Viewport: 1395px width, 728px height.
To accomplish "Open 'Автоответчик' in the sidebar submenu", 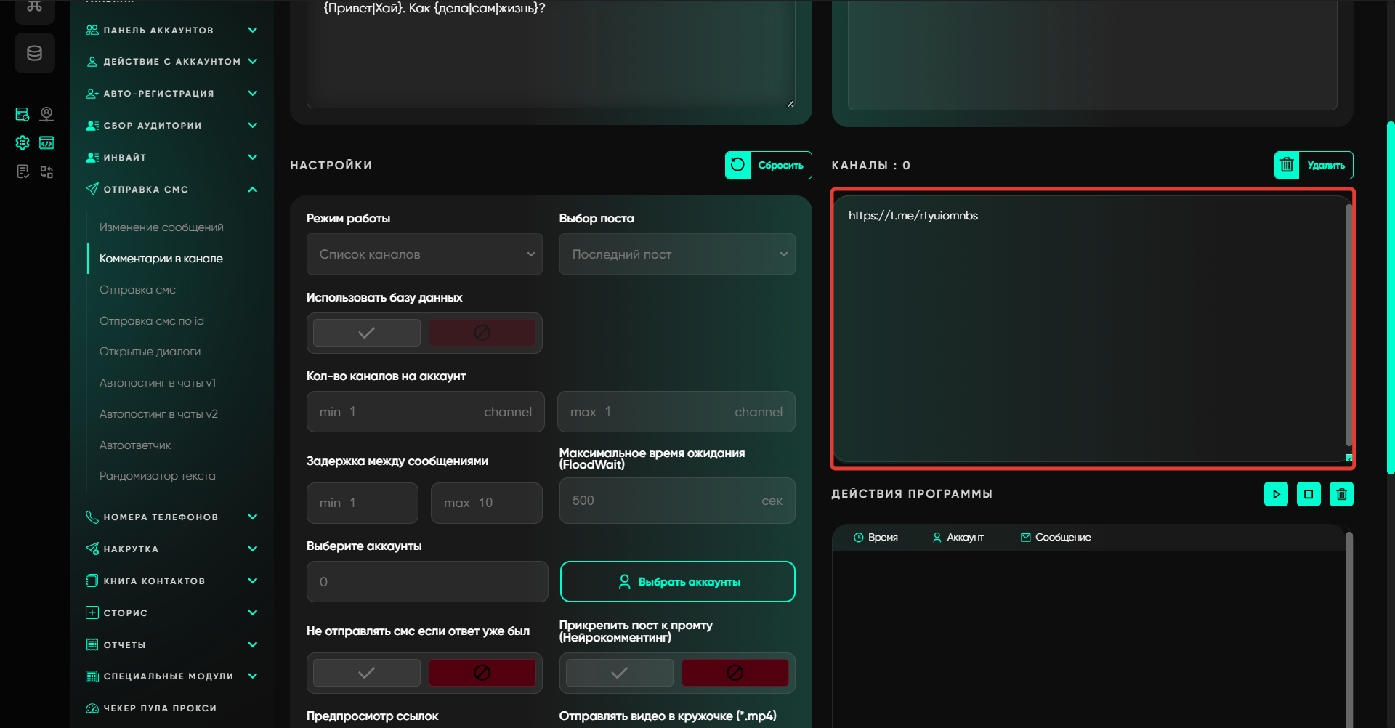I will pos(135,445).
